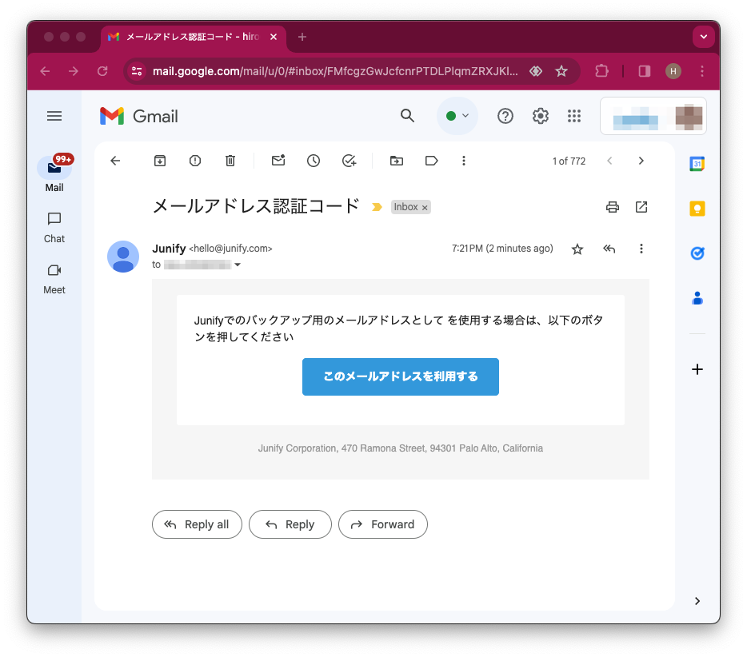Toggle the main menu hamburger button

click(54, 116)
